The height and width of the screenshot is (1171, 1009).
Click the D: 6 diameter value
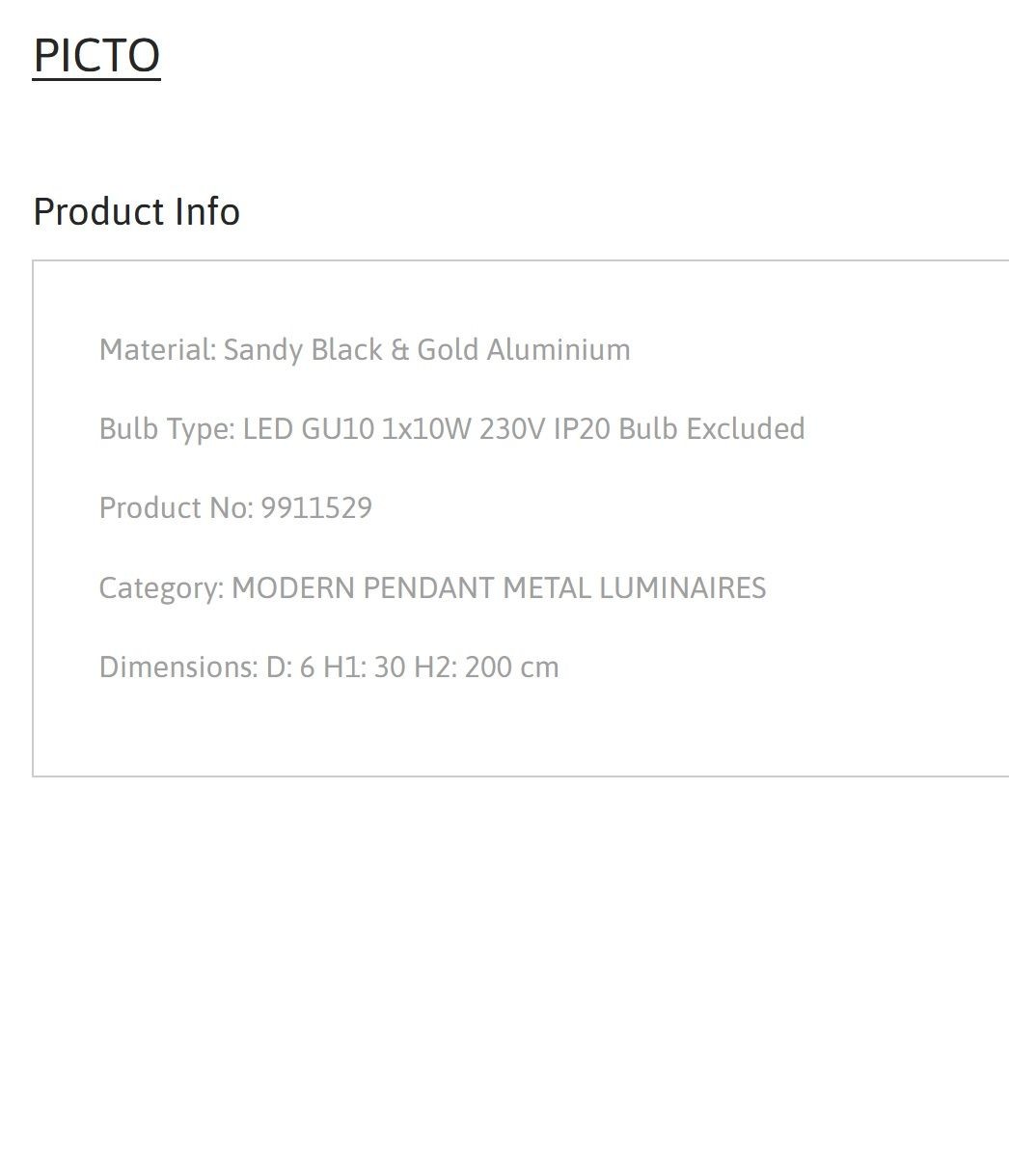click(x=290, y=667)
